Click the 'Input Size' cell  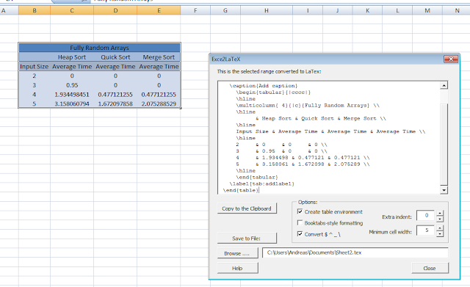click(35, 67)
